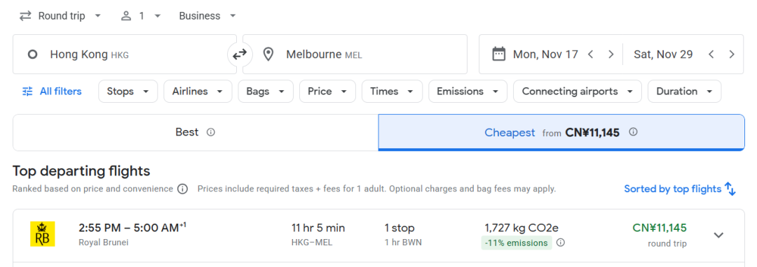Select the Cheapest tab
The image size is (757, 267).
[561, 132]
